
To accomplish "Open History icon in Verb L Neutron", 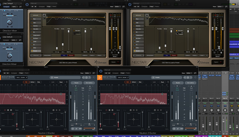I will point(83,77).
